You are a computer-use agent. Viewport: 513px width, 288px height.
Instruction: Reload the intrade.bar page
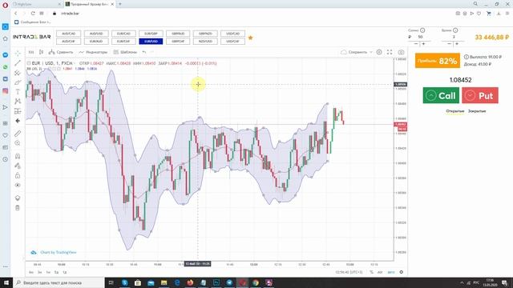coord(33,14)
